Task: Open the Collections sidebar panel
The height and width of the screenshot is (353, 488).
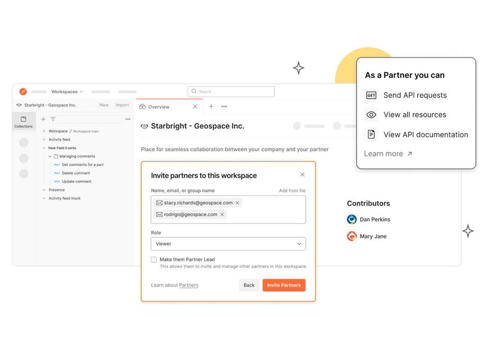Action: pos(23,122)
